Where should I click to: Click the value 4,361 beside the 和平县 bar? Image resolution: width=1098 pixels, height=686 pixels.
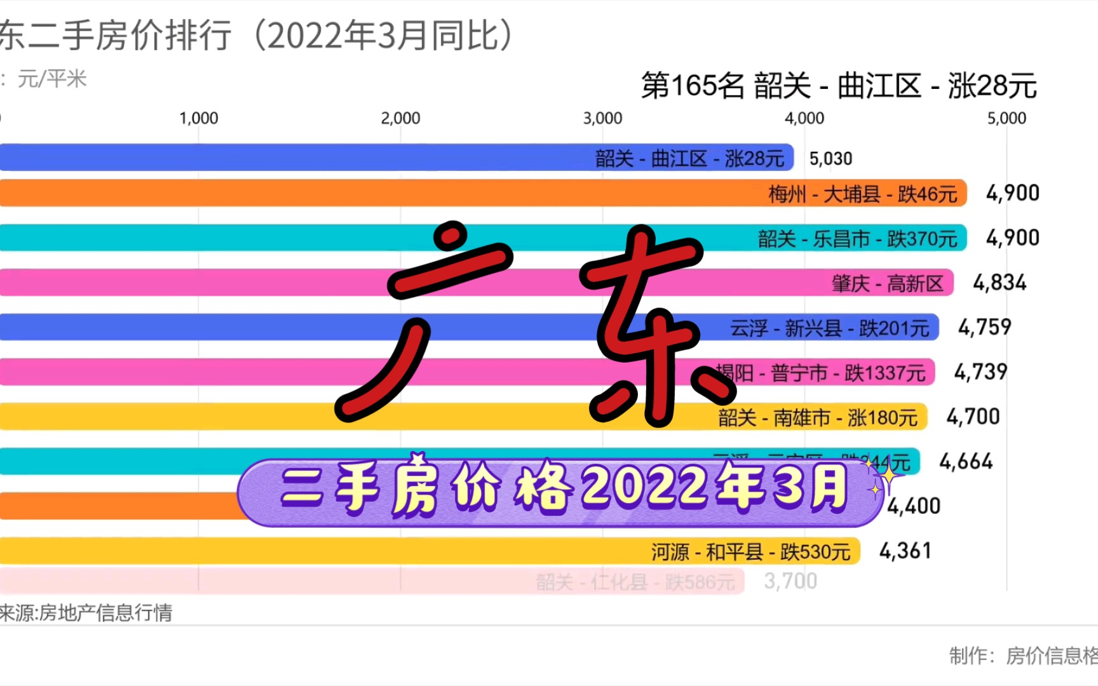pyautogui.click(x=905, y=551)
